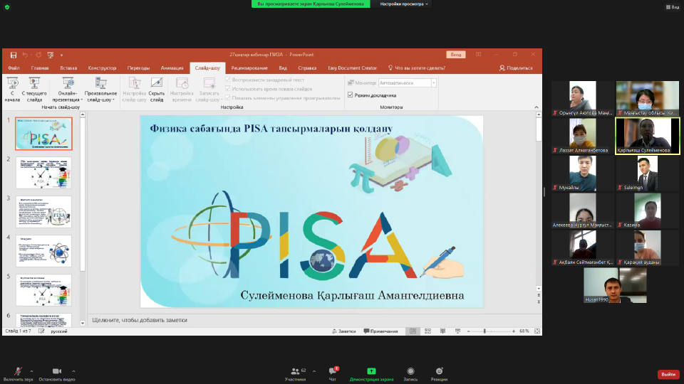Click the Вход sign-in button
Image resolution: width=684 pixels, height=384 pixels.
click(456, 55)
